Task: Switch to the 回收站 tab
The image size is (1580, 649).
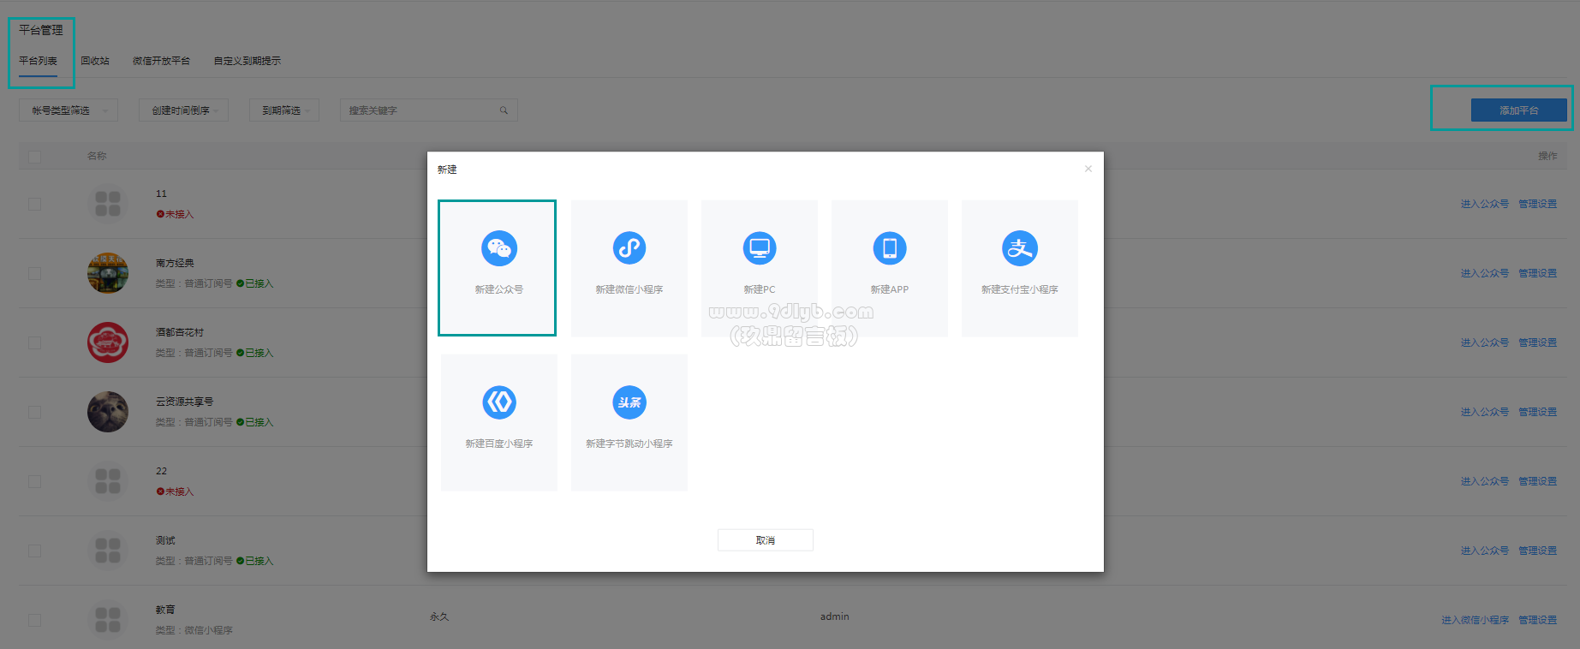Action: [x=95, y=61]
